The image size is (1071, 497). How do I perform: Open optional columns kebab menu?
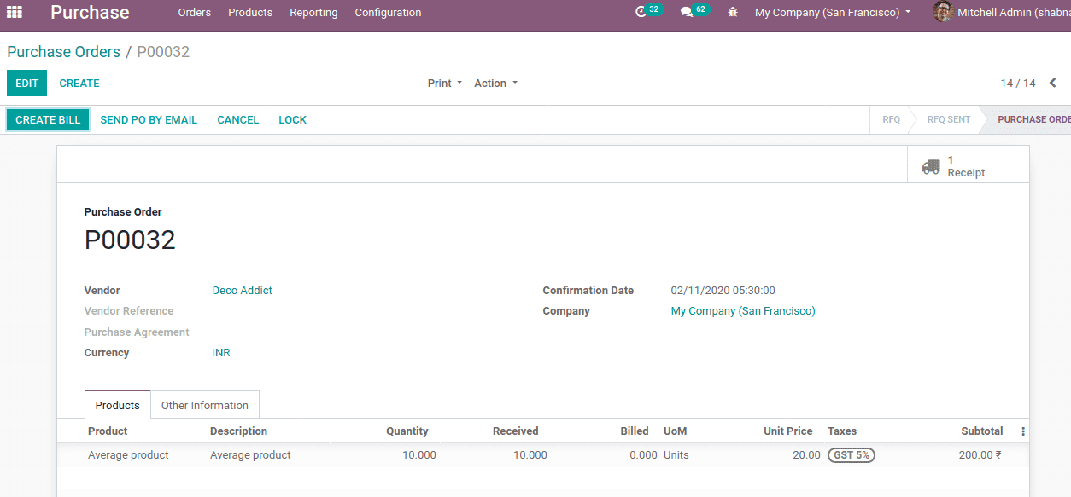click(1023, 431)
